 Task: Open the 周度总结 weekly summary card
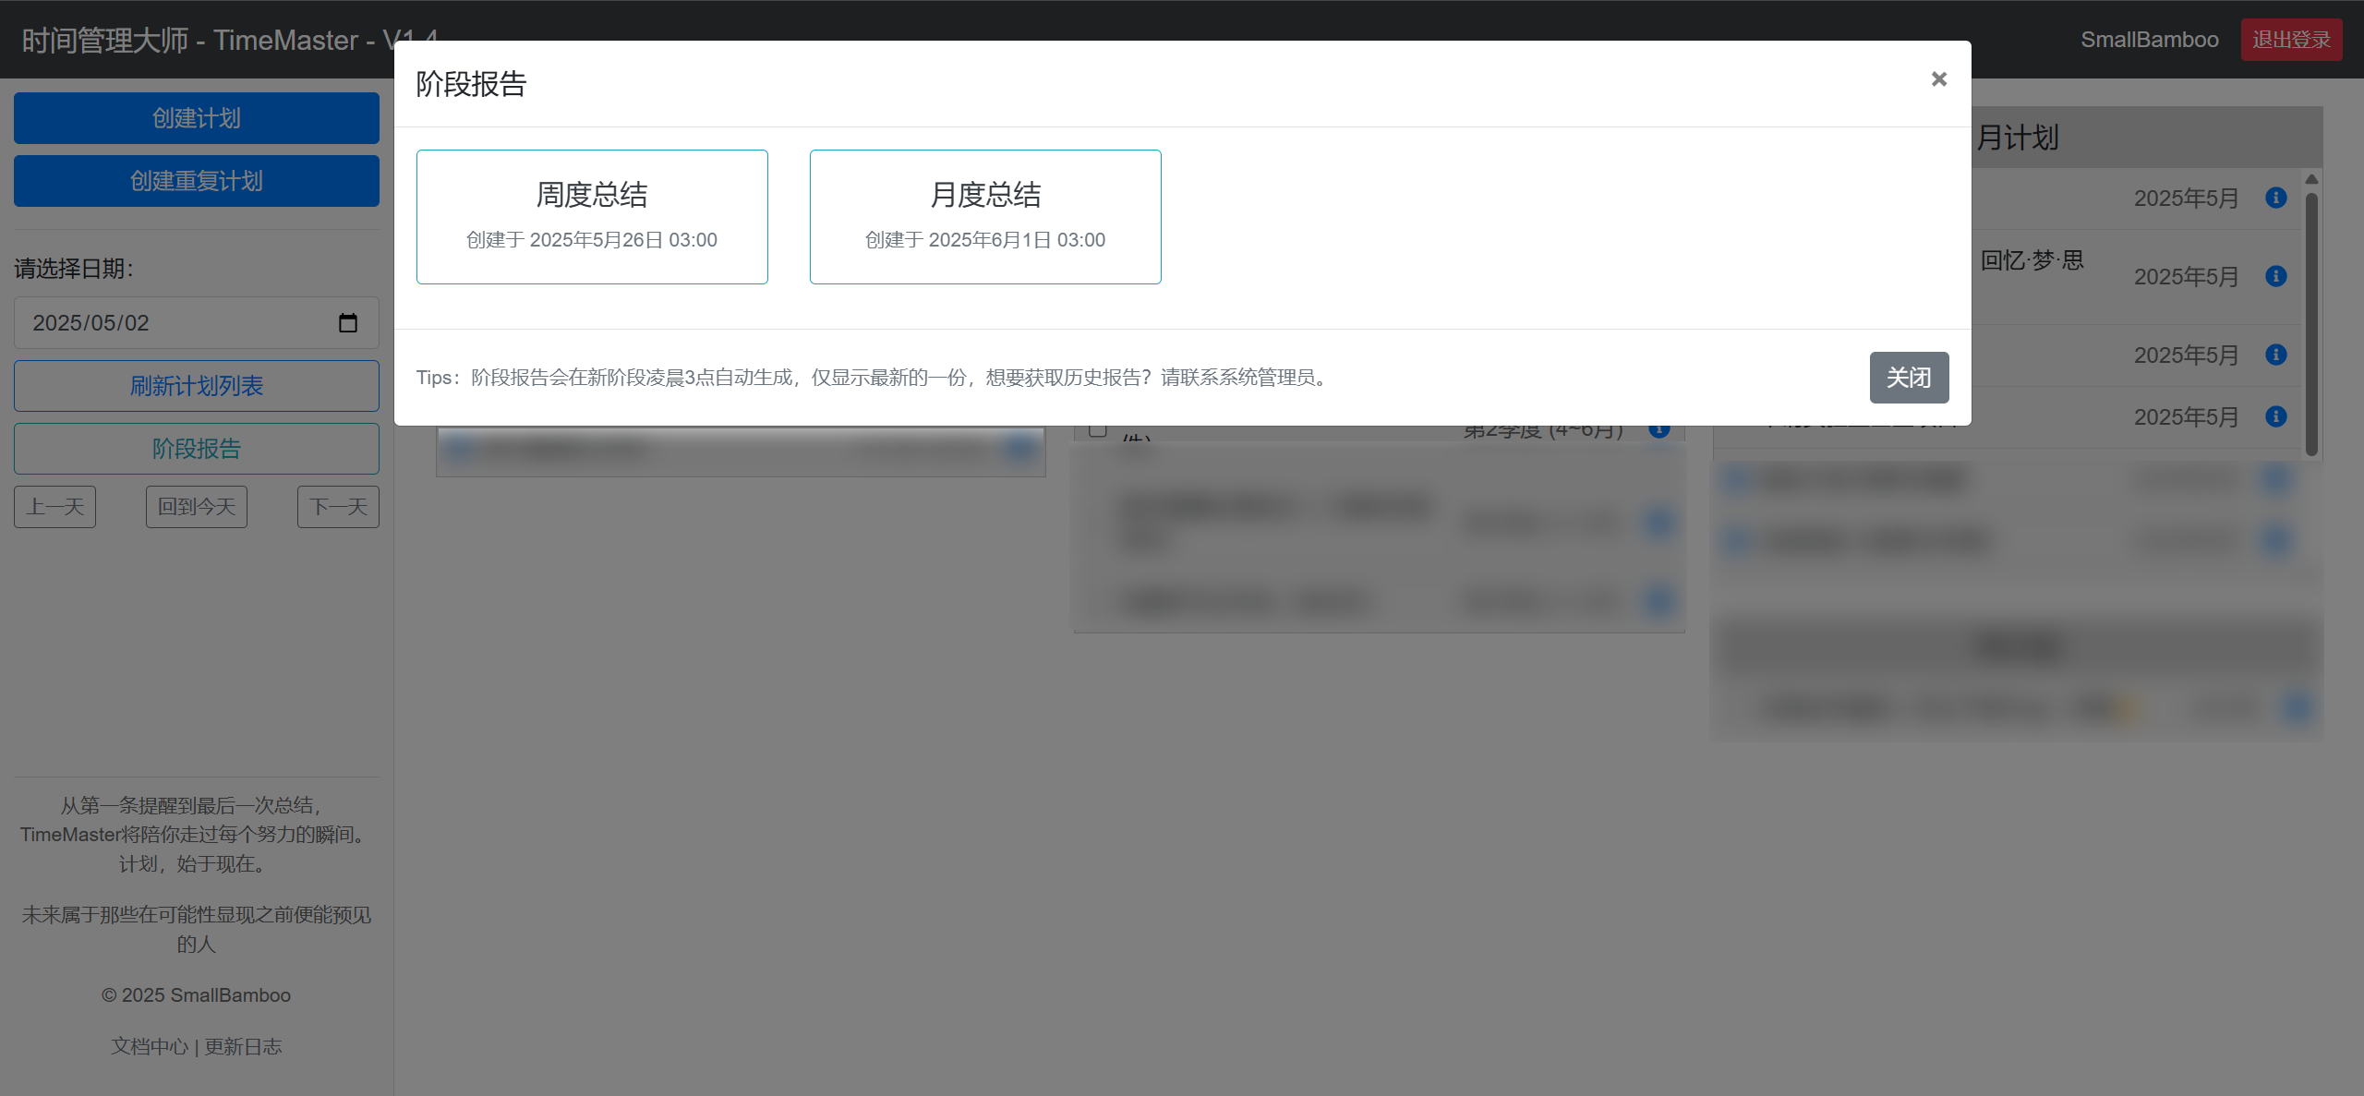tap(592, 216)
